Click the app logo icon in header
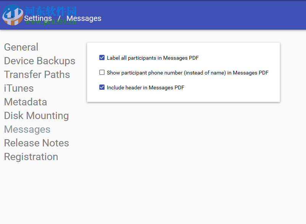This screenshot has height=224, width=306. click(12, 15)
